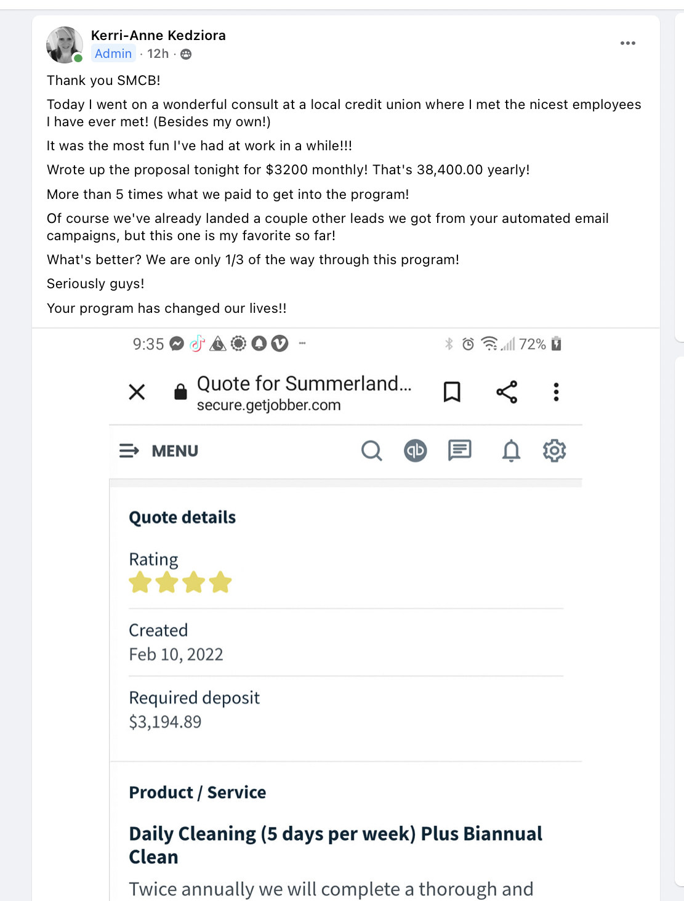The height and width of the screenshot is (901, 684).
Task: Open the Kerri-Anne Kedziora profile name link
Action: [x=158, y=35]
